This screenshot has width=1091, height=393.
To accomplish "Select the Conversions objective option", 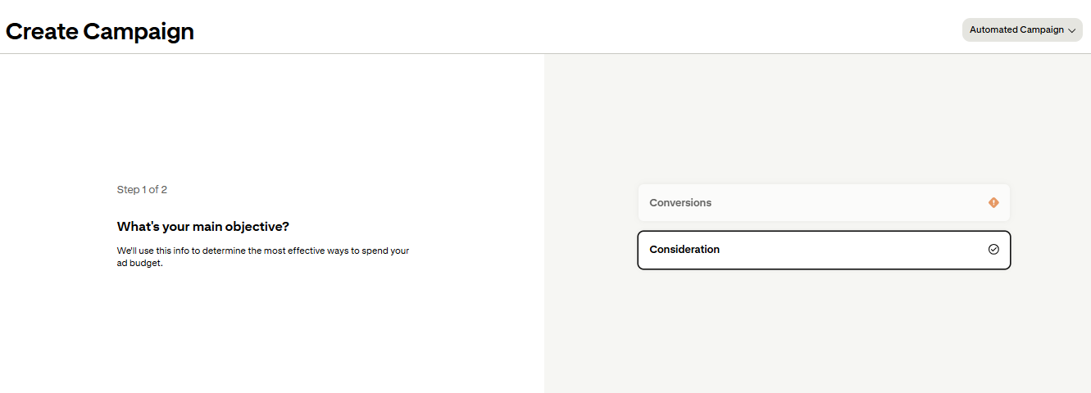I will tap(824, 202).
